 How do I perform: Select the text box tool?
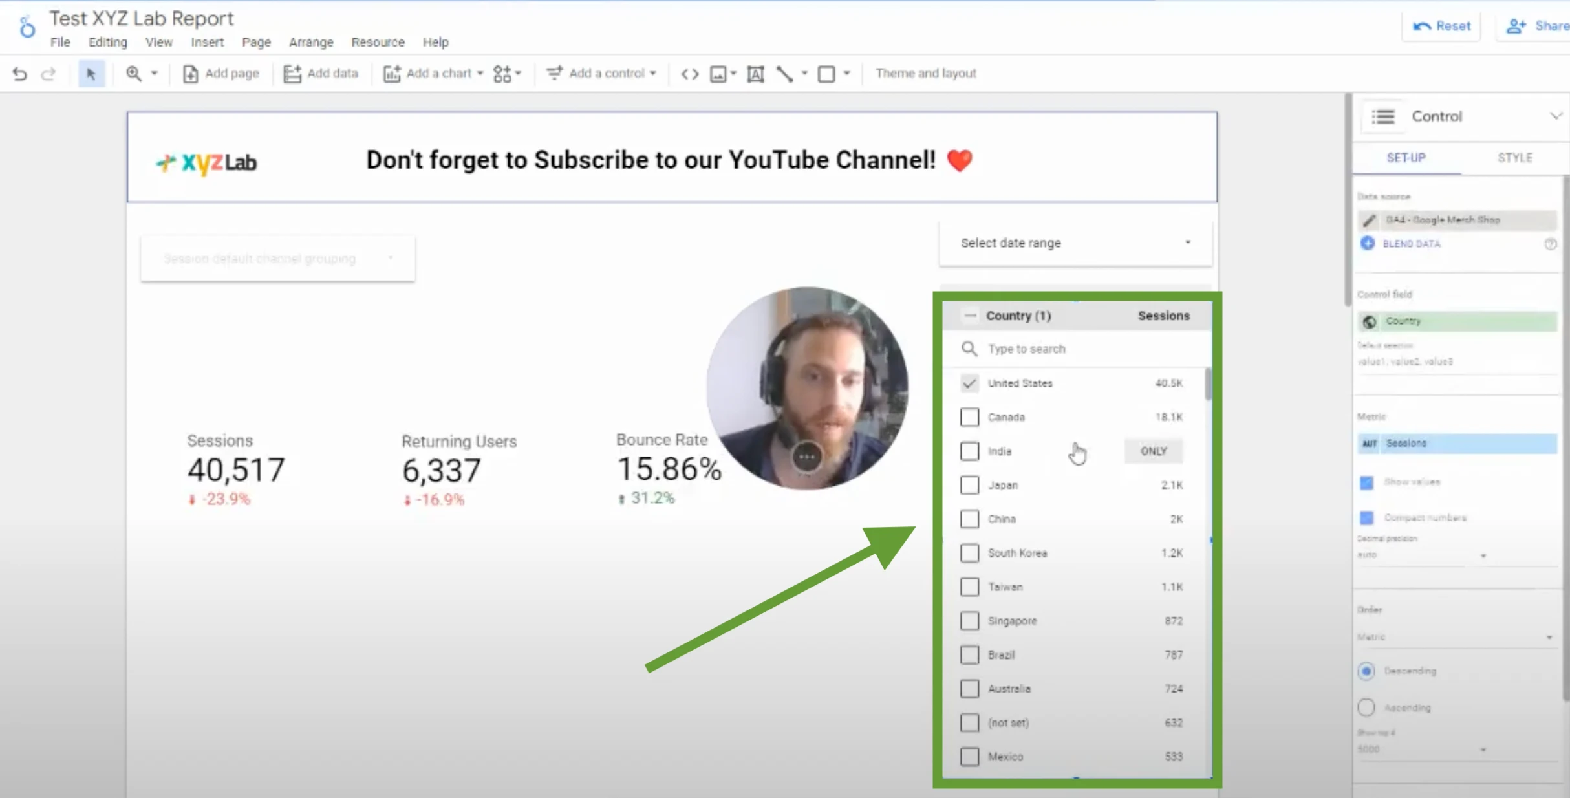pyautogui.click(x=755, y=74)
